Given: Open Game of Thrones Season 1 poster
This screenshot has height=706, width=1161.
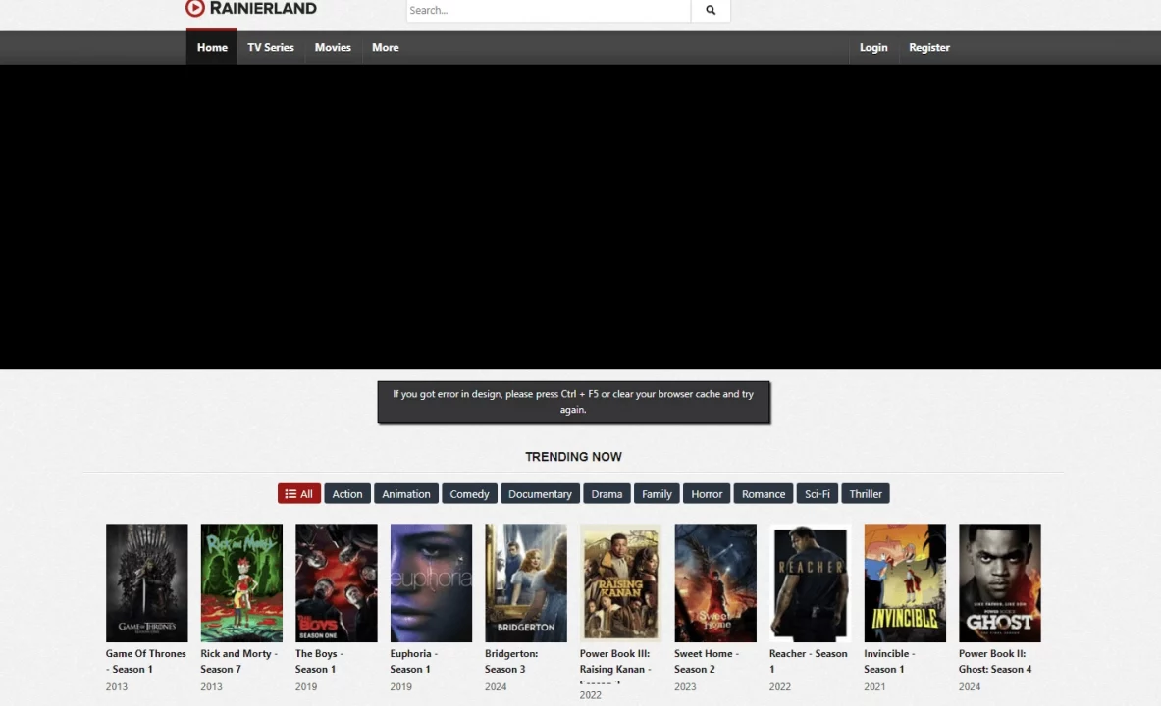Looking at the screenshot, I should point(146,582).
